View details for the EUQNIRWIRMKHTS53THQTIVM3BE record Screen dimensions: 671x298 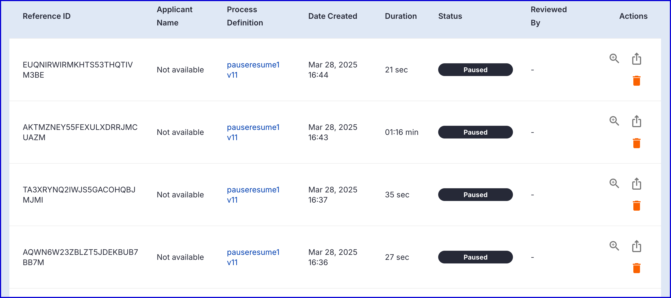[614, 58]
